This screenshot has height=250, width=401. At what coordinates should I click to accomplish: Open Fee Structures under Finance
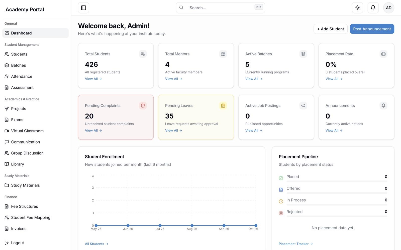[x=35, y=206]
